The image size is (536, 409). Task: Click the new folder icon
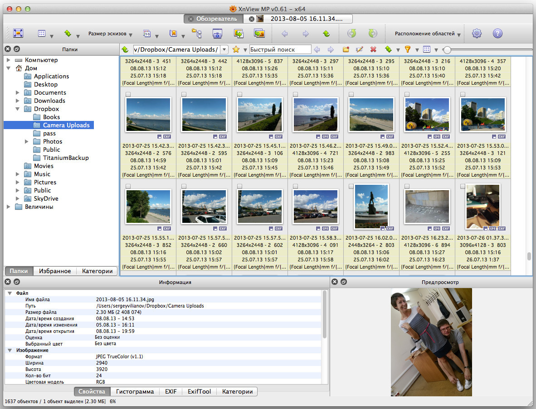point(346,49)
